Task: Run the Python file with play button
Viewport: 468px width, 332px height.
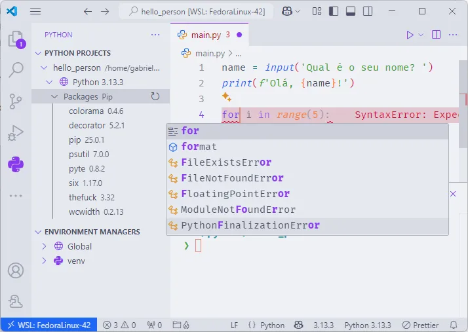Action: click(410, 35)
